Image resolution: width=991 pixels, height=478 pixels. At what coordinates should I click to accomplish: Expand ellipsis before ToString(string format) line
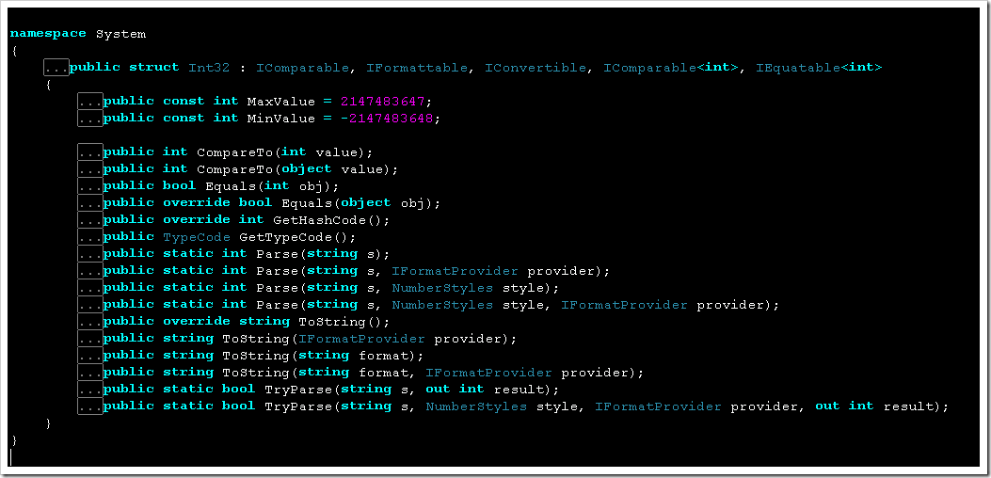(90, 356)
